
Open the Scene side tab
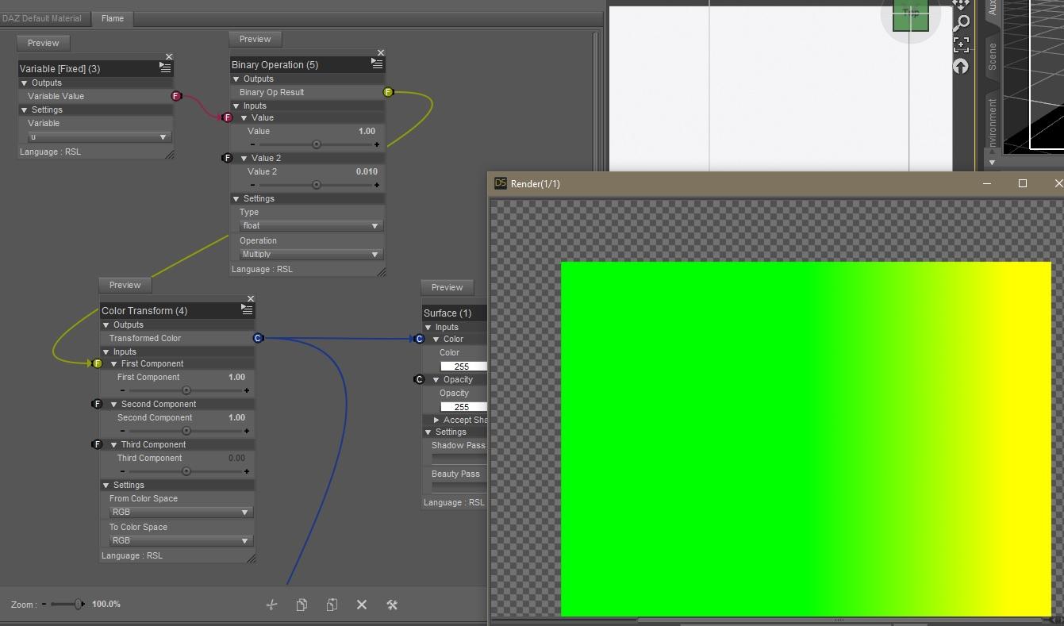[992, 56]
